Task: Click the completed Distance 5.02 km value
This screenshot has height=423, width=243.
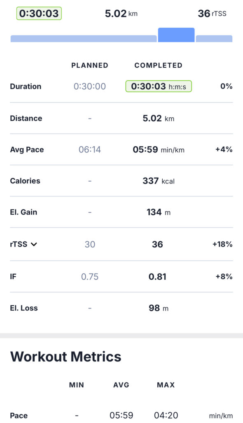Action: coord(159,118)
